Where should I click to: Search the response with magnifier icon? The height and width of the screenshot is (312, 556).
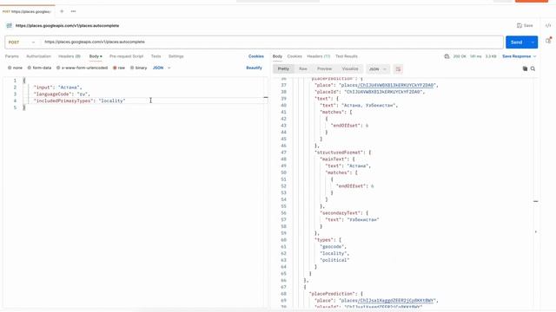point(533,68)
